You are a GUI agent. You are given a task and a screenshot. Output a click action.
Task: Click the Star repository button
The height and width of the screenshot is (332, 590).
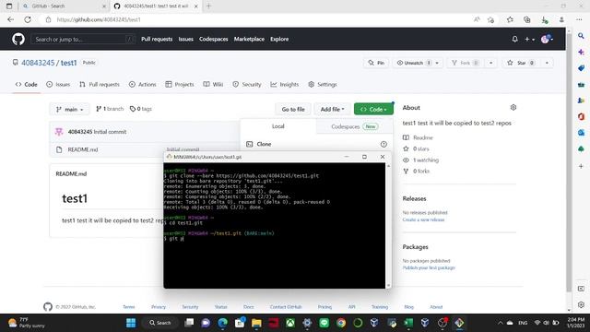tap(521, 63)
